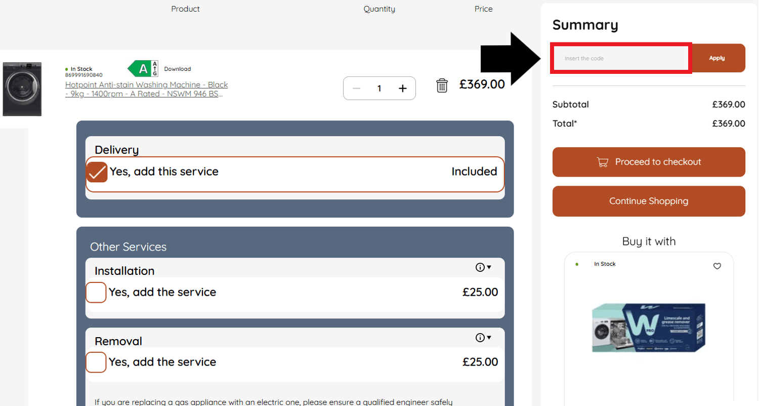Screen dimensions: 759x406
Task: Click the promo code input field
Action: (621, 58)
